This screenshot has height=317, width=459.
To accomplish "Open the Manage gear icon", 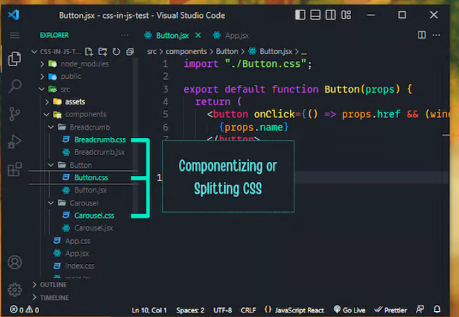I will click(x=15, y=290).
